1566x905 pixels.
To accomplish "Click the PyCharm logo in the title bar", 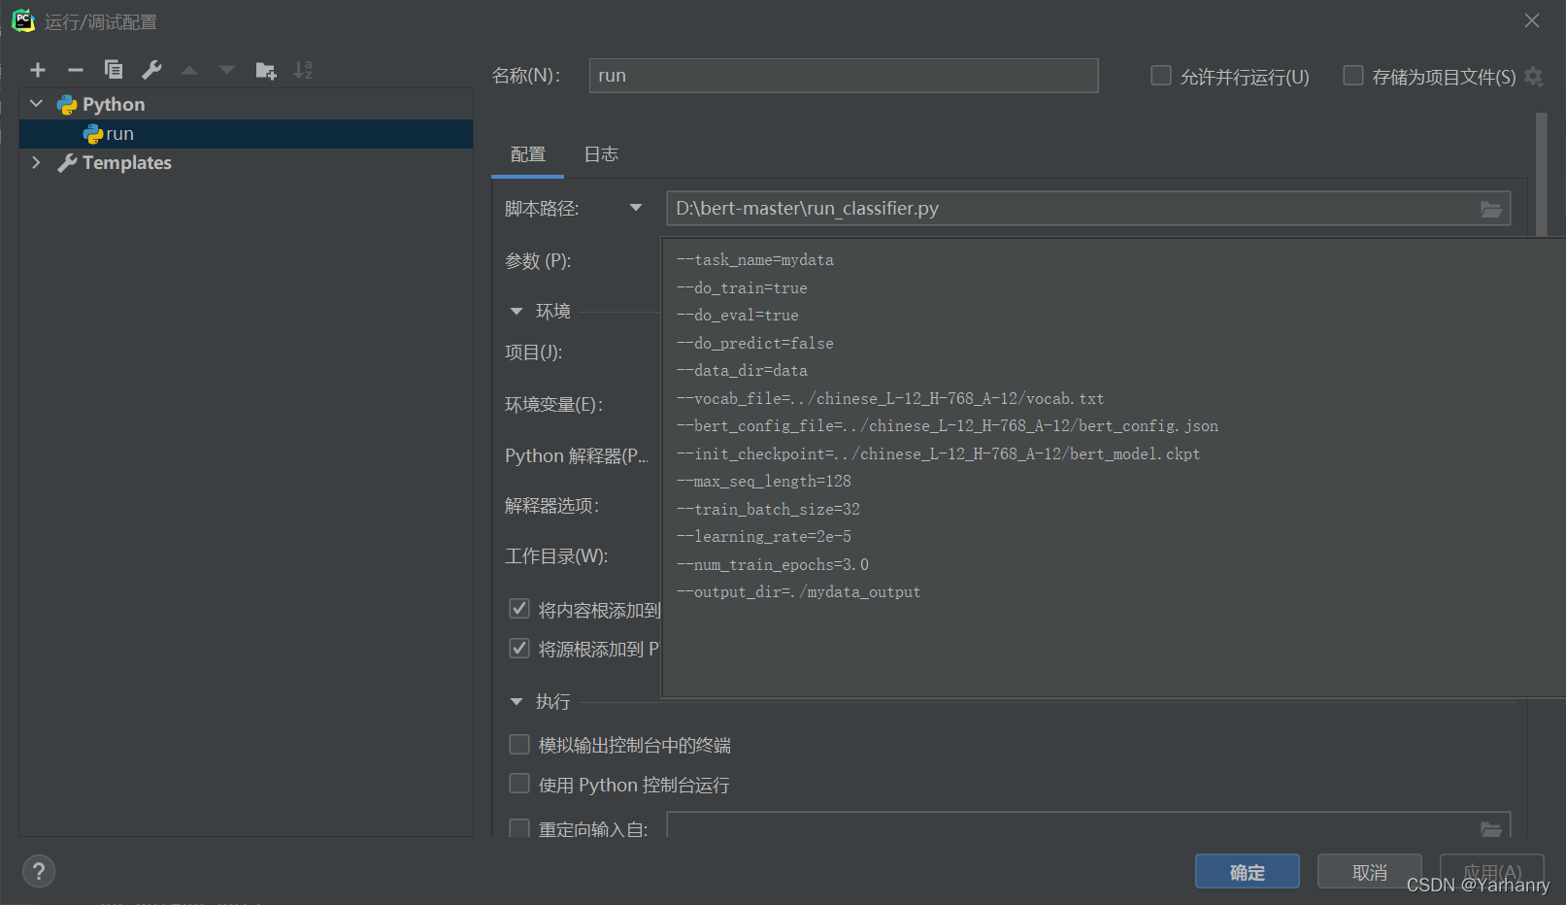I will pyautogui.click(x=22, y=20).
